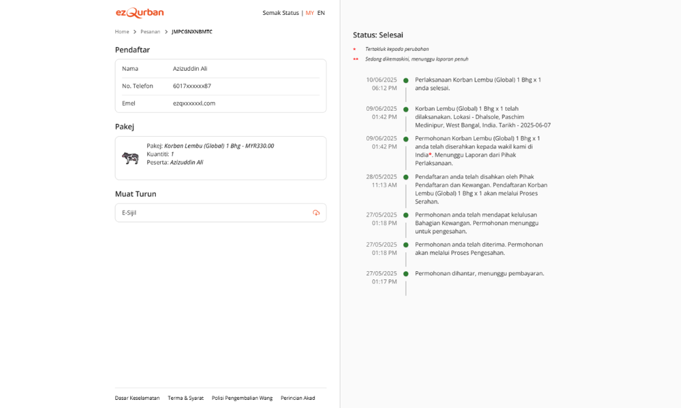This screenshot has height=408, width=681.
Task: Open Dasar Keselamatan footer link
Action: (x=137, y=398)
